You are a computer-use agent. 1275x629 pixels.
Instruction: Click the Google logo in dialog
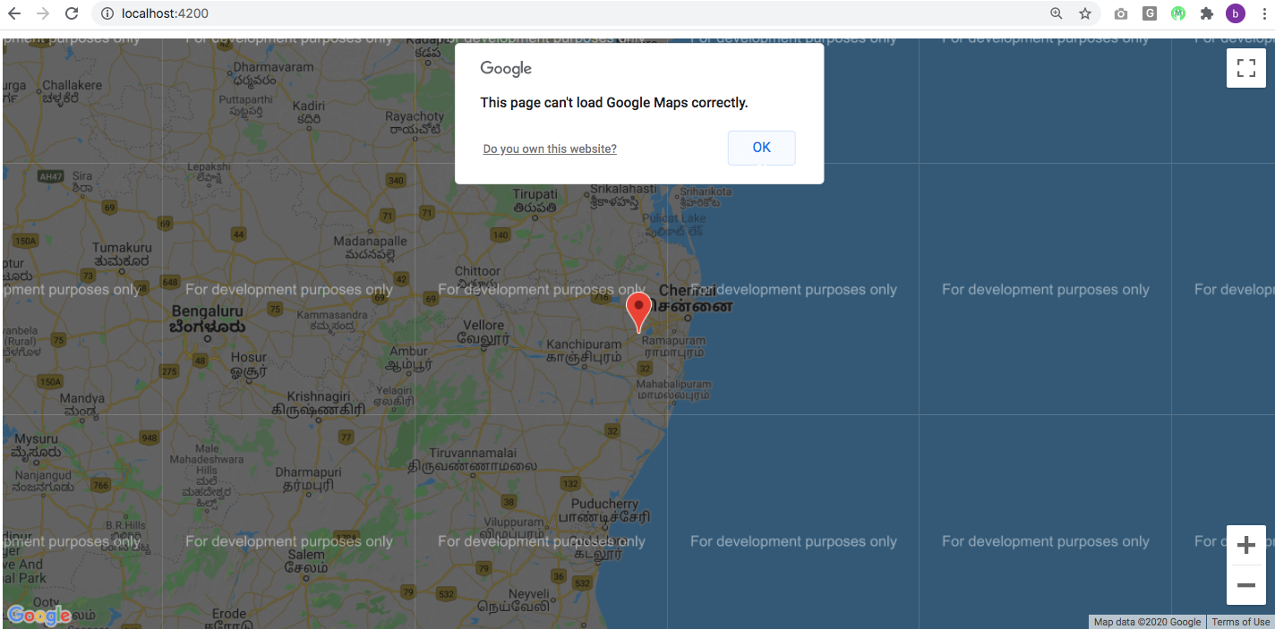click(x=506, y=69)
